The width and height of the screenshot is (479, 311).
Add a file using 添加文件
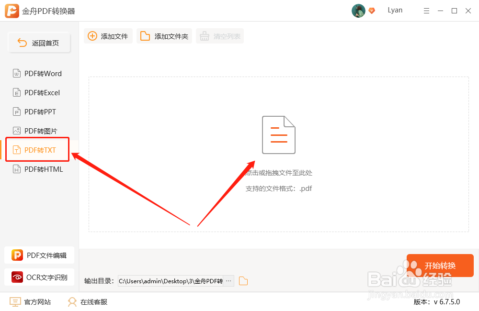pos(108,36)
